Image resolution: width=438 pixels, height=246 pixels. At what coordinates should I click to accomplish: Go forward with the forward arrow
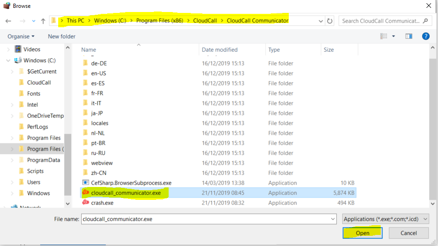click(23, 21)
